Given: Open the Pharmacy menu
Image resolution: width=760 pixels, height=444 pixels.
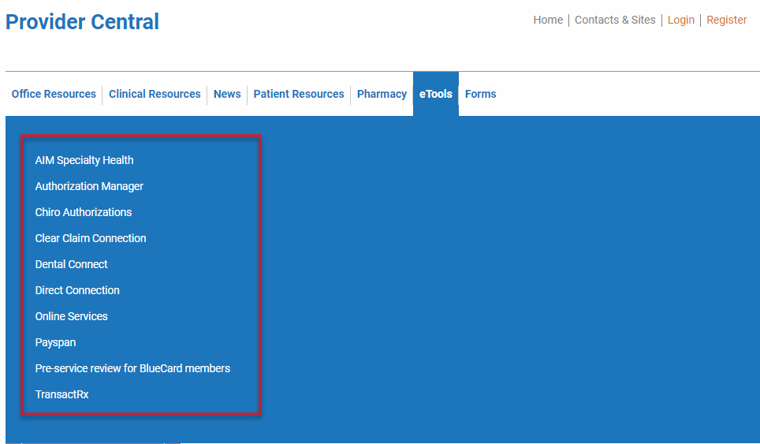Looking at the screenshot, I should [382, 94].
